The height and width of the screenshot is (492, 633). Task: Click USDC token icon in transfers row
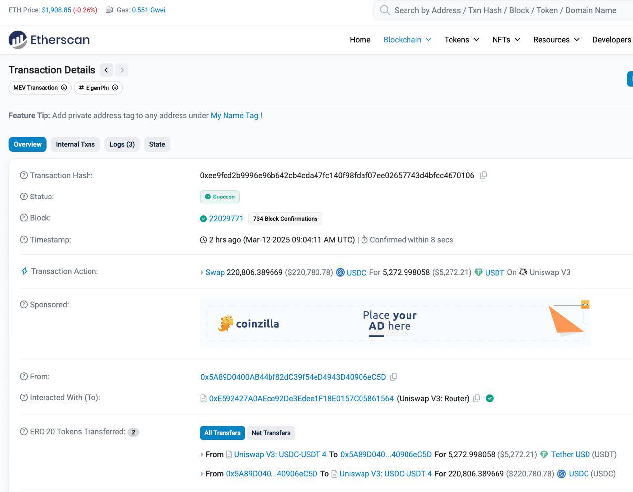click(x=561, y=474)
